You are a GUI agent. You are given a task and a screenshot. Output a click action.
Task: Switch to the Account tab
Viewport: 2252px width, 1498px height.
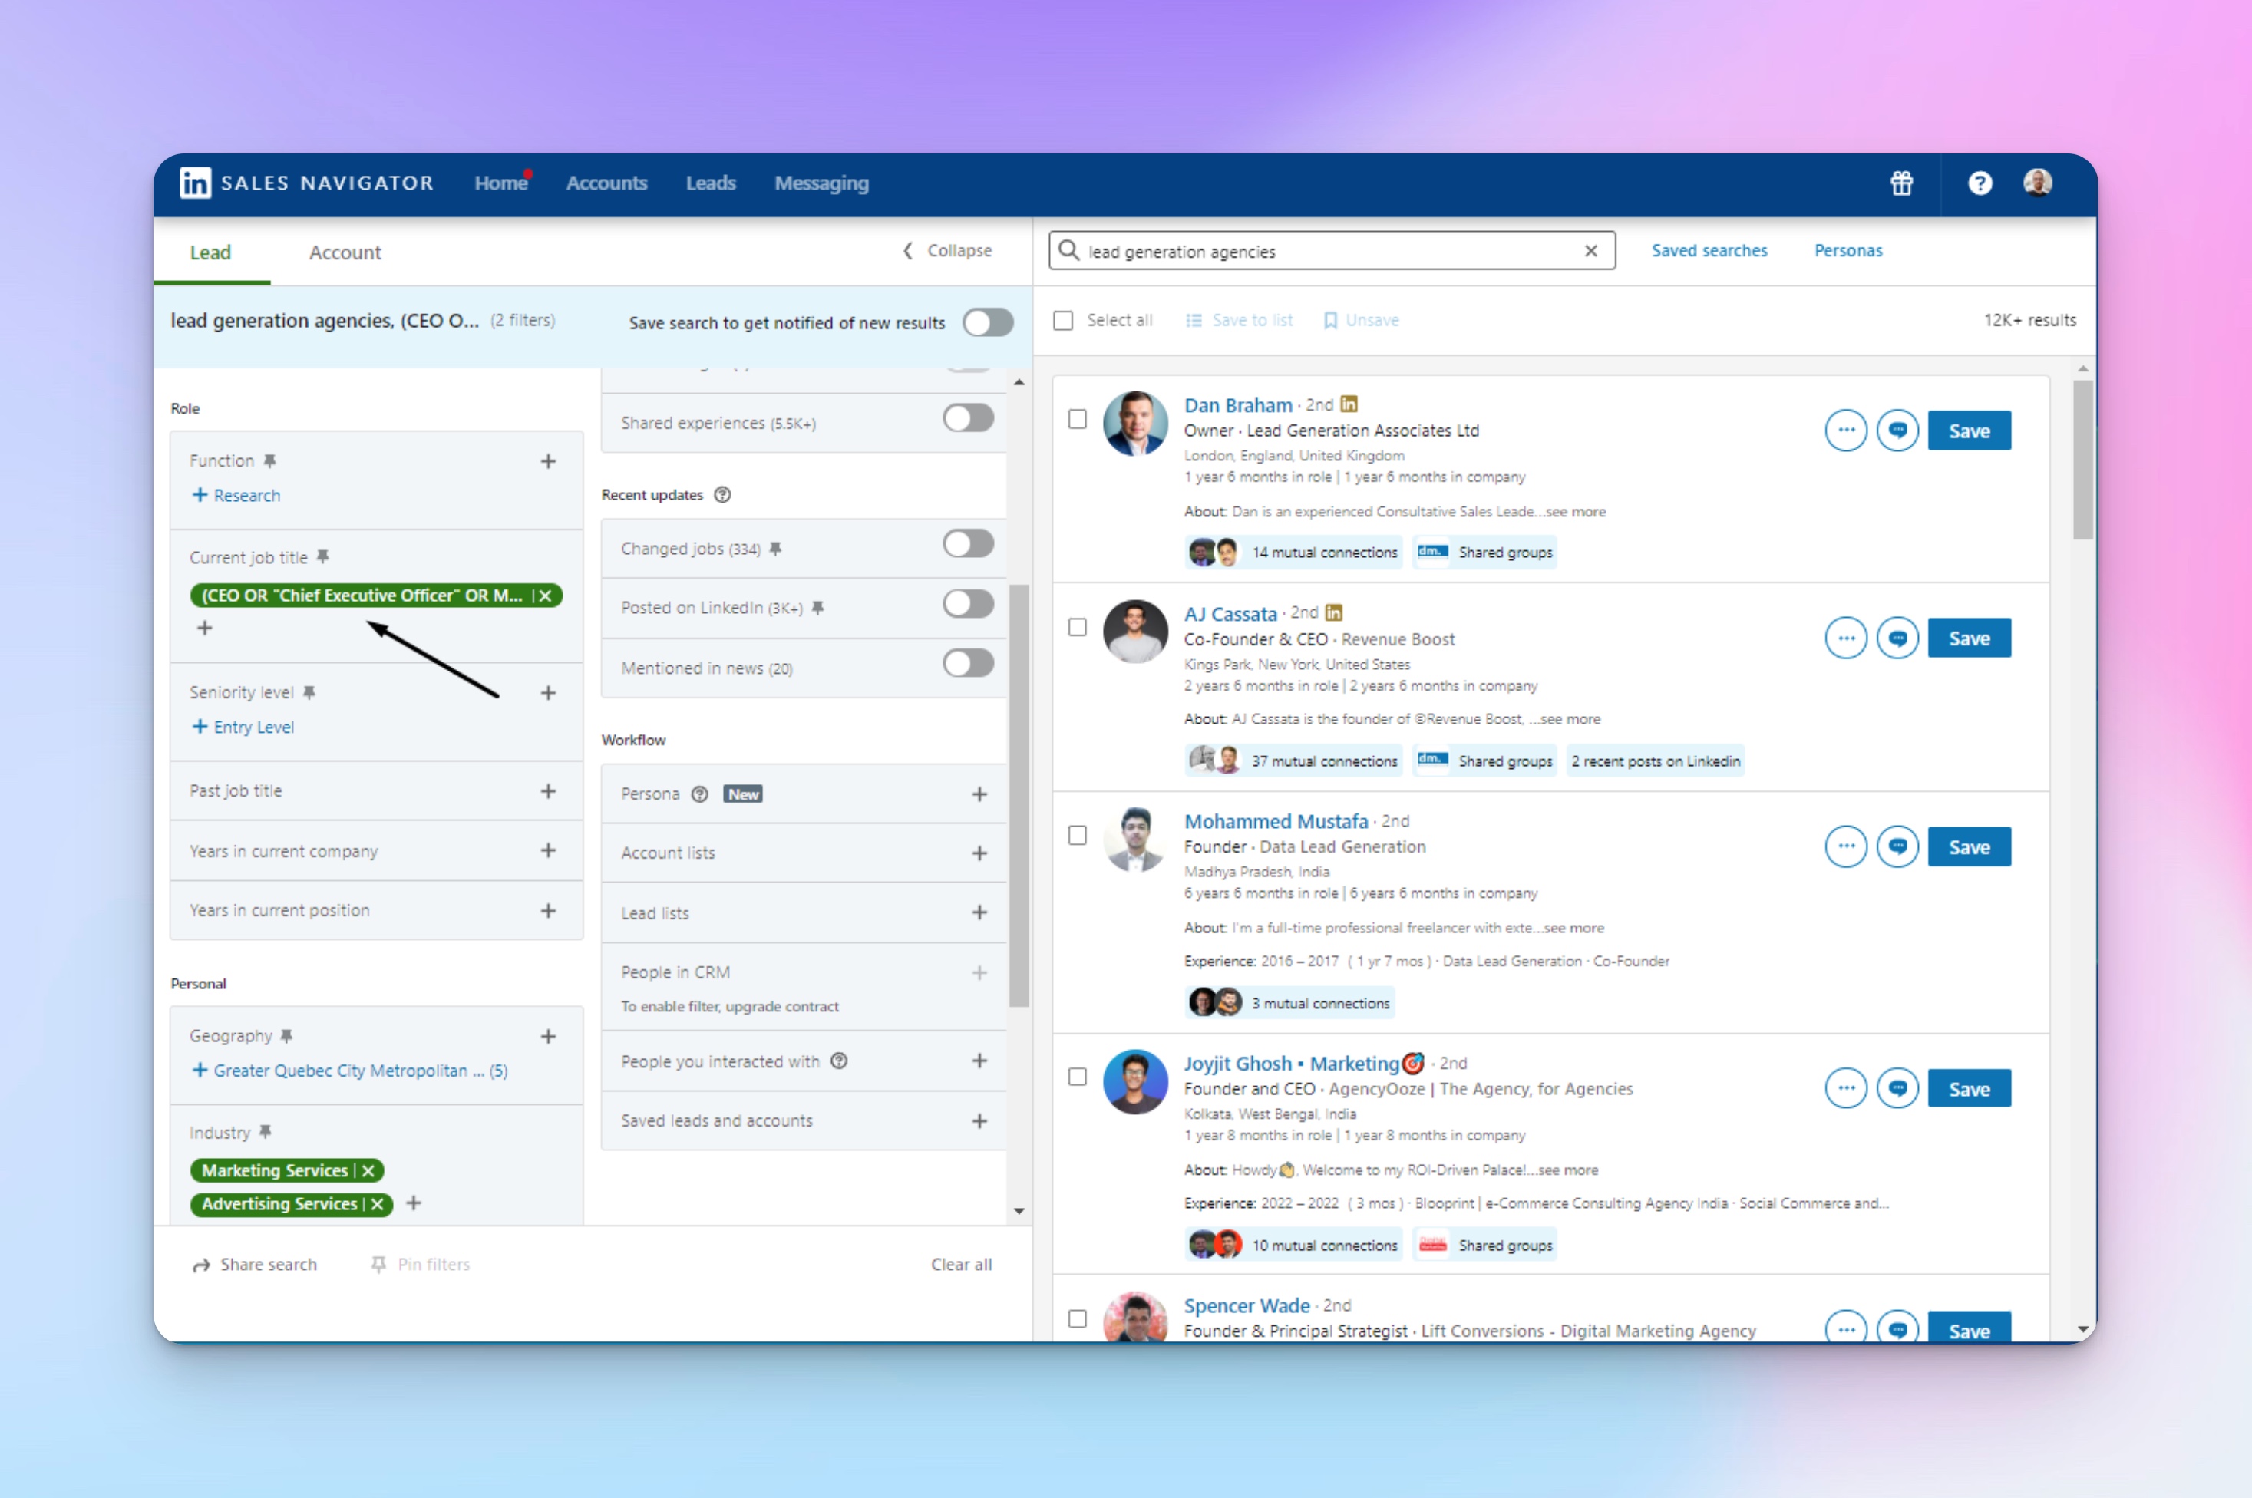pyautogui.click(x=345, y=252)
